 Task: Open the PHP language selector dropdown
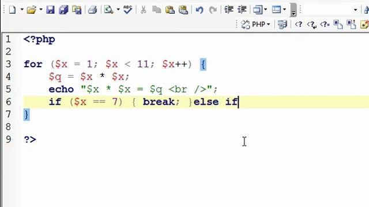(x=255, y=24)
